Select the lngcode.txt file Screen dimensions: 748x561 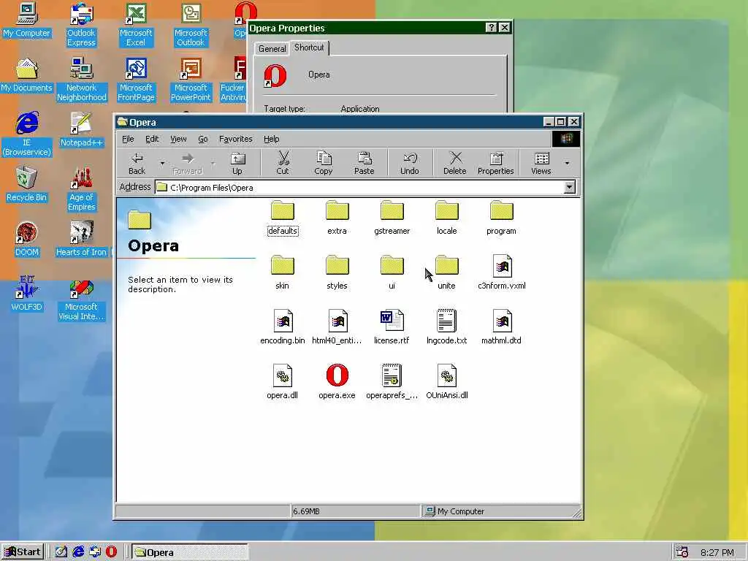[446, 327]
